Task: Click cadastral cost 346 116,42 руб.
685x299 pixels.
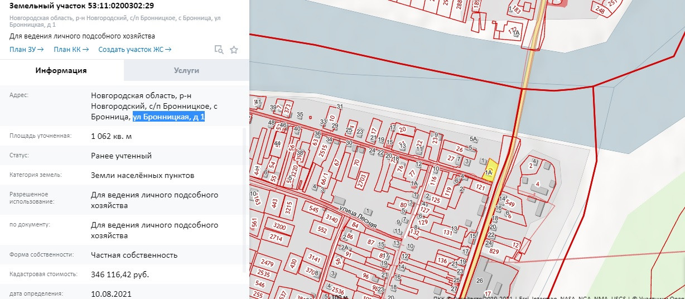Action: click(x=120, y=274)
